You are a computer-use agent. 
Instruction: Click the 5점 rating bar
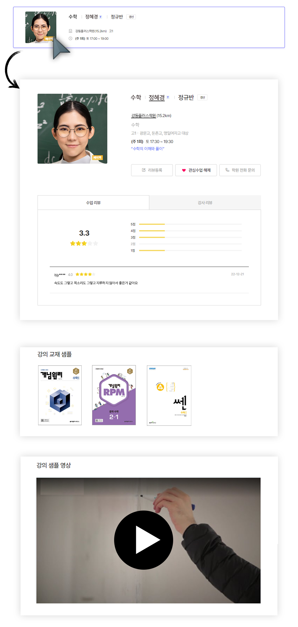click(x=190, y=224)
